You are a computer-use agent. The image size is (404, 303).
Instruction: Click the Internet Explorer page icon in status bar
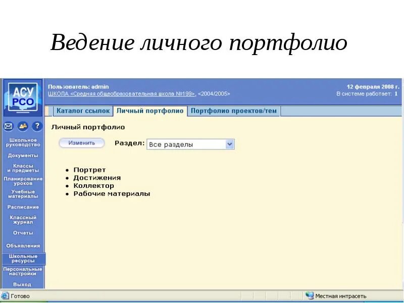pyautogui.click(x=5, y=296)
